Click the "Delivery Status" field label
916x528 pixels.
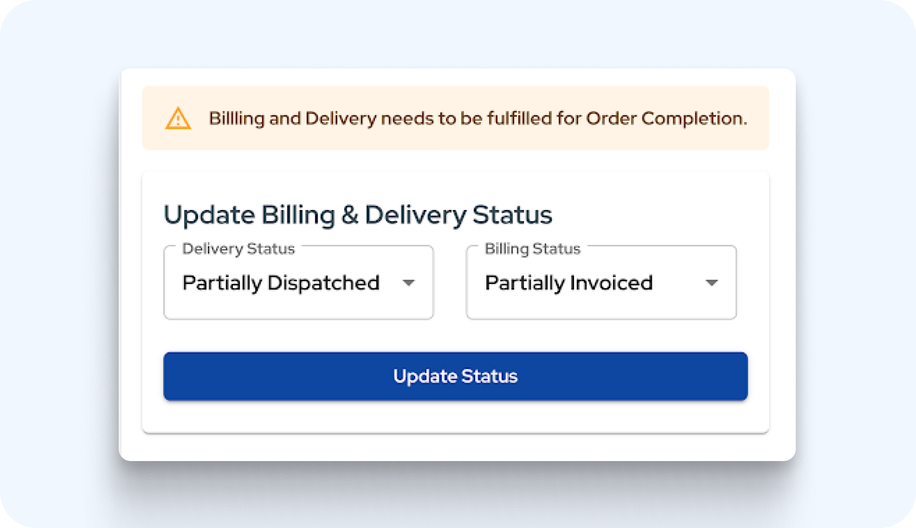click(238, 249)
